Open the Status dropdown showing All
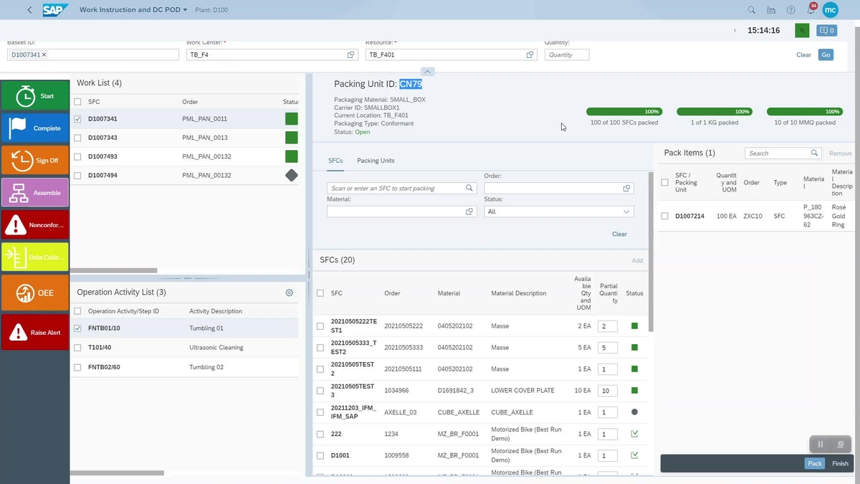 pos(559,212)
